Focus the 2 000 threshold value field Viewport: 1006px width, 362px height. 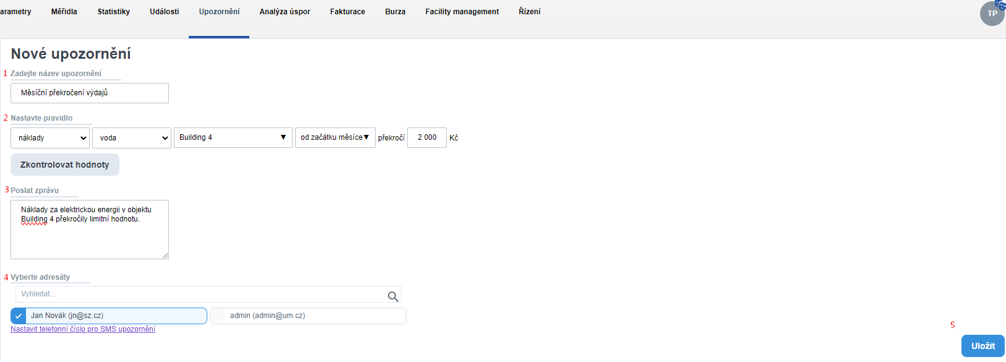pyautogui.click(x=426, y=137)
